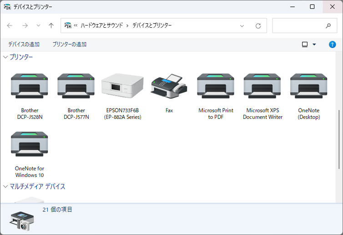The width and height of the screenshot is (343, 235).
Task: Go up one level with up arrow
Action: [51, 26]
